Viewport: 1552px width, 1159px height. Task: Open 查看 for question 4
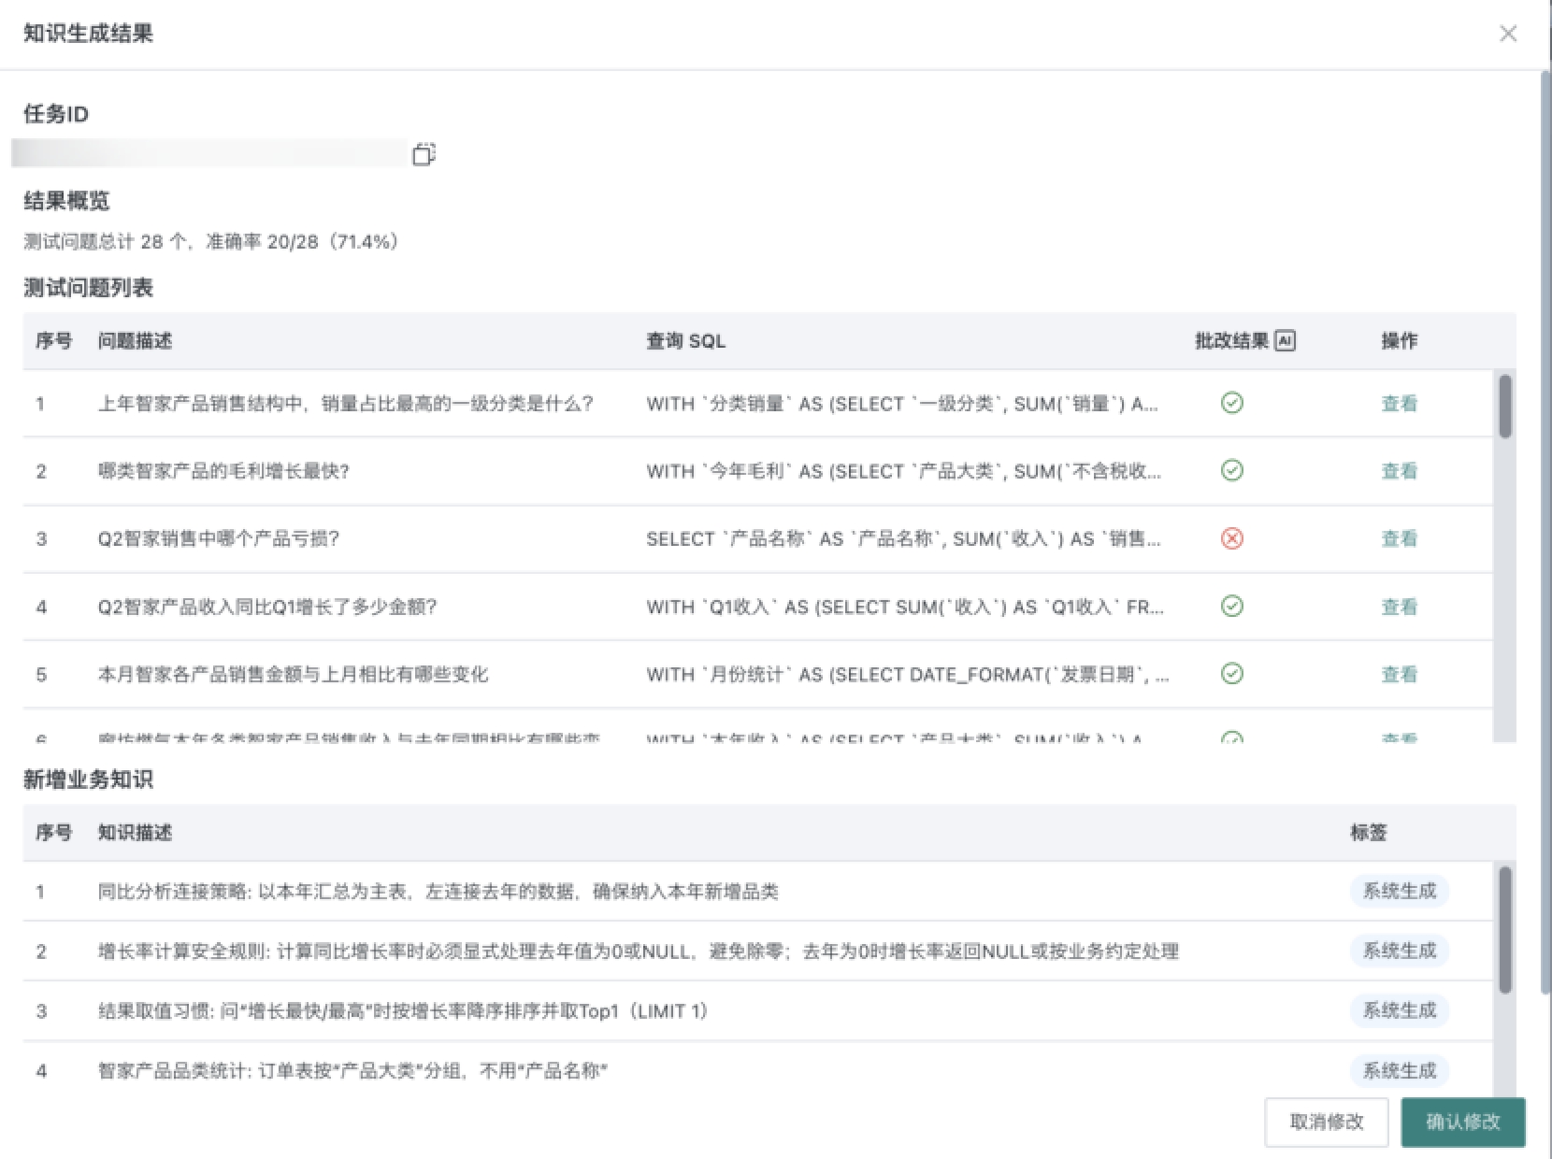1400,607
